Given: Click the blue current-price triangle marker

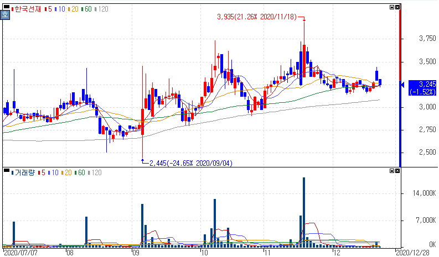Looking at the screenshot, I should (x=402, y=85).
